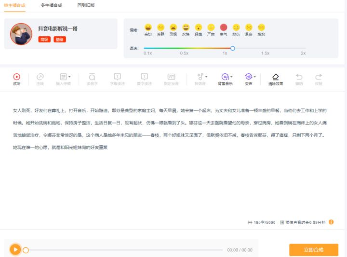Click the anchor name 抖音电影解说一哥
The width and height of the screenshot is (347, 257).
pyautogui.click(x=58, y=28)
